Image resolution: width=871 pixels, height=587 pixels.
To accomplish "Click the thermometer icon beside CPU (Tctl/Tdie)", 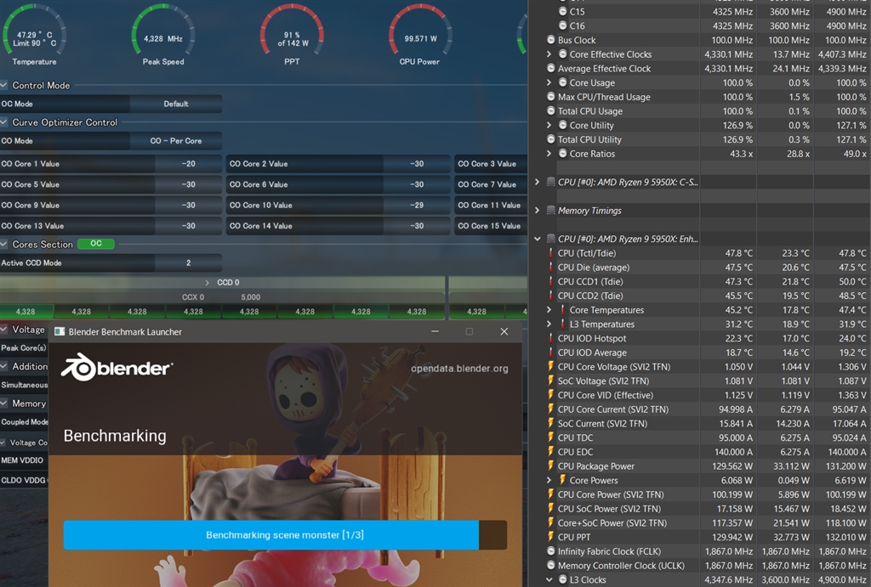I will point(550,253).
